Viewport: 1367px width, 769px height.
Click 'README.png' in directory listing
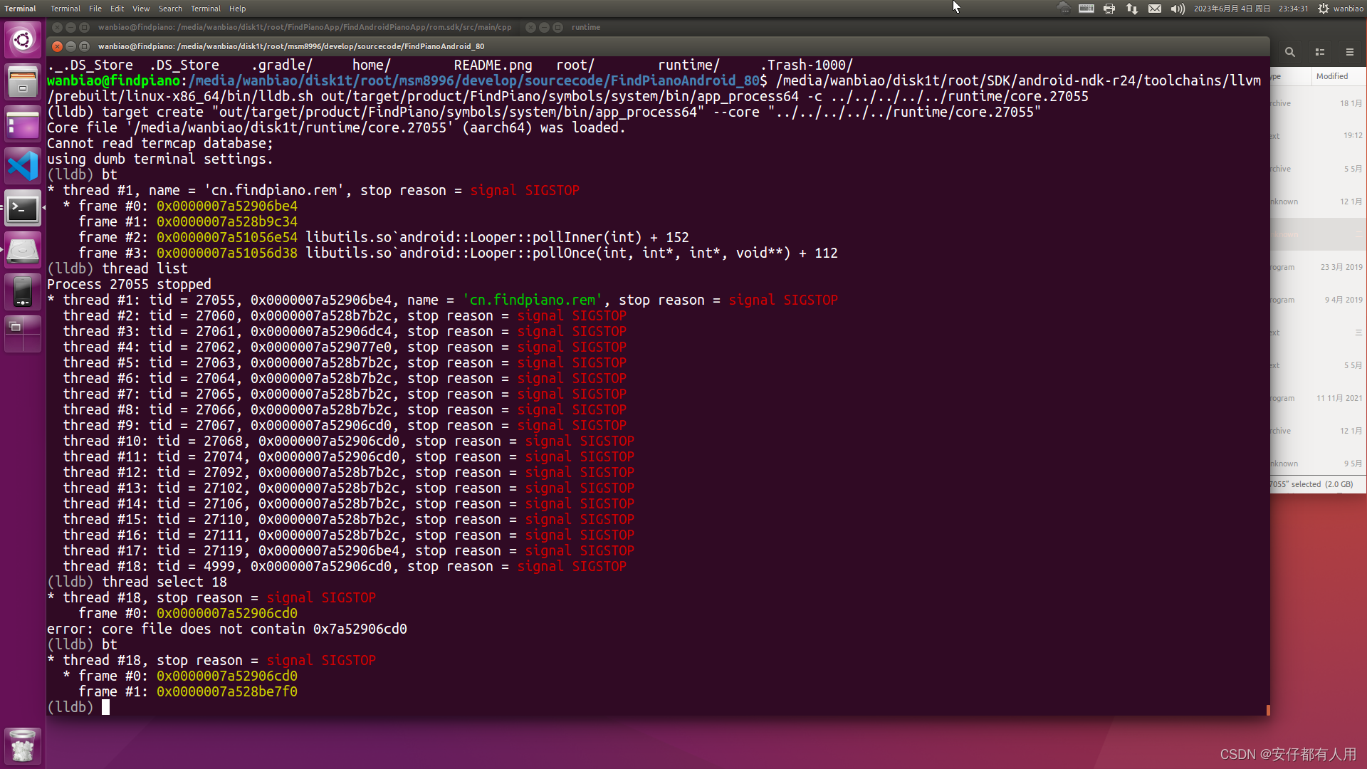pyautogui.click(x=493, y=65)
